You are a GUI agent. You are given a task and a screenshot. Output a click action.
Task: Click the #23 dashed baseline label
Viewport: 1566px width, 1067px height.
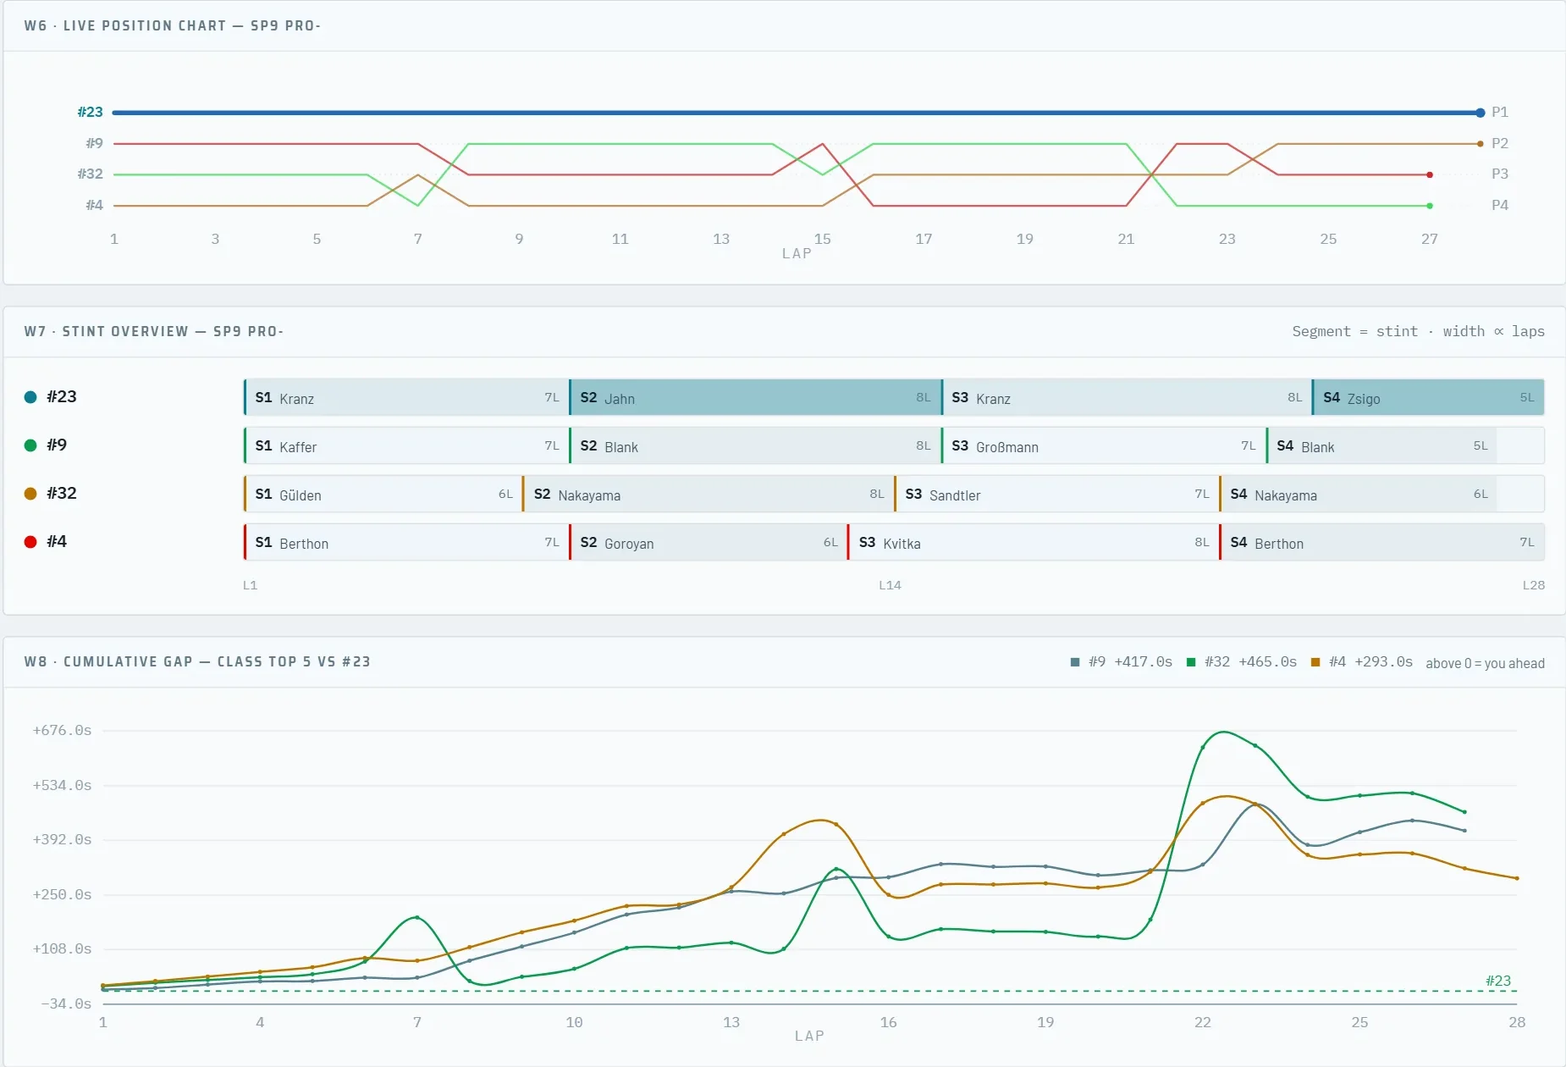pyautogui.click(x=1497, y=981)
